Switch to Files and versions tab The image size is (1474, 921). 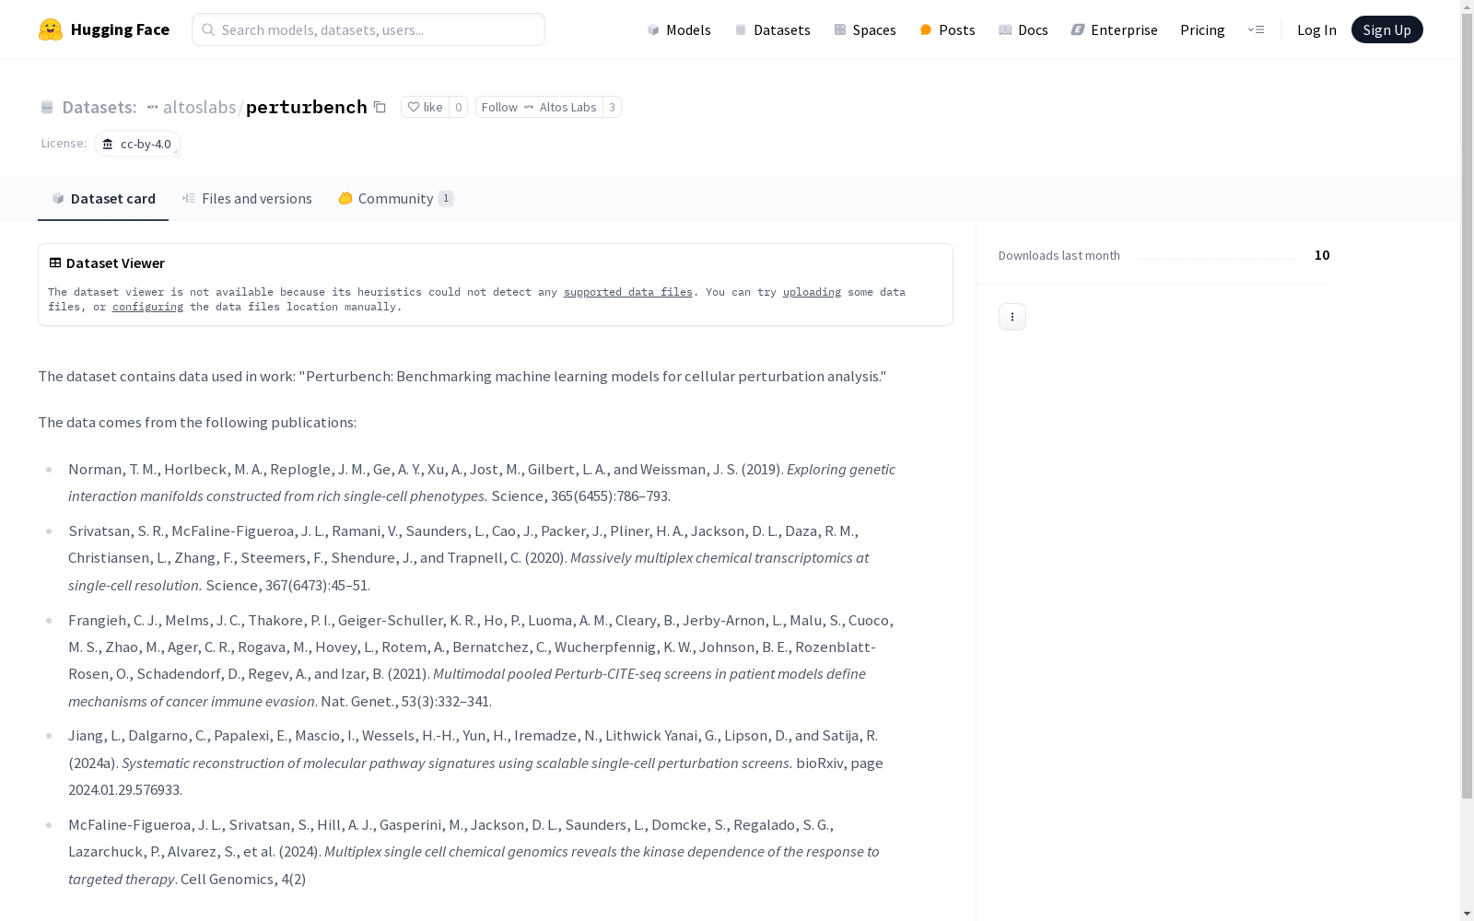247,198
